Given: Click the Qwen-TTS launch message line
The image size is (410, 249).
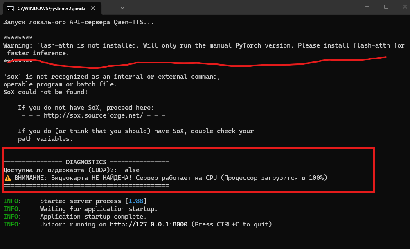Looking at the screenshot, I should [x=79, y=22].
